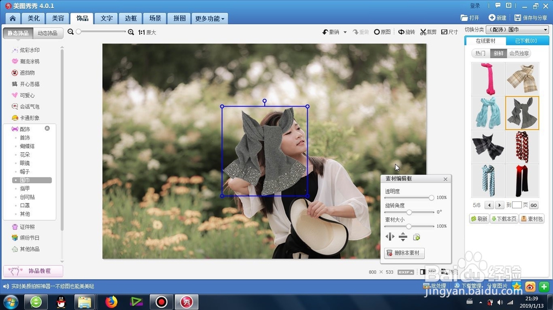Zoom out using the minus magnifier icon
This screenshot has height=310, width=553.
(71, 32)
